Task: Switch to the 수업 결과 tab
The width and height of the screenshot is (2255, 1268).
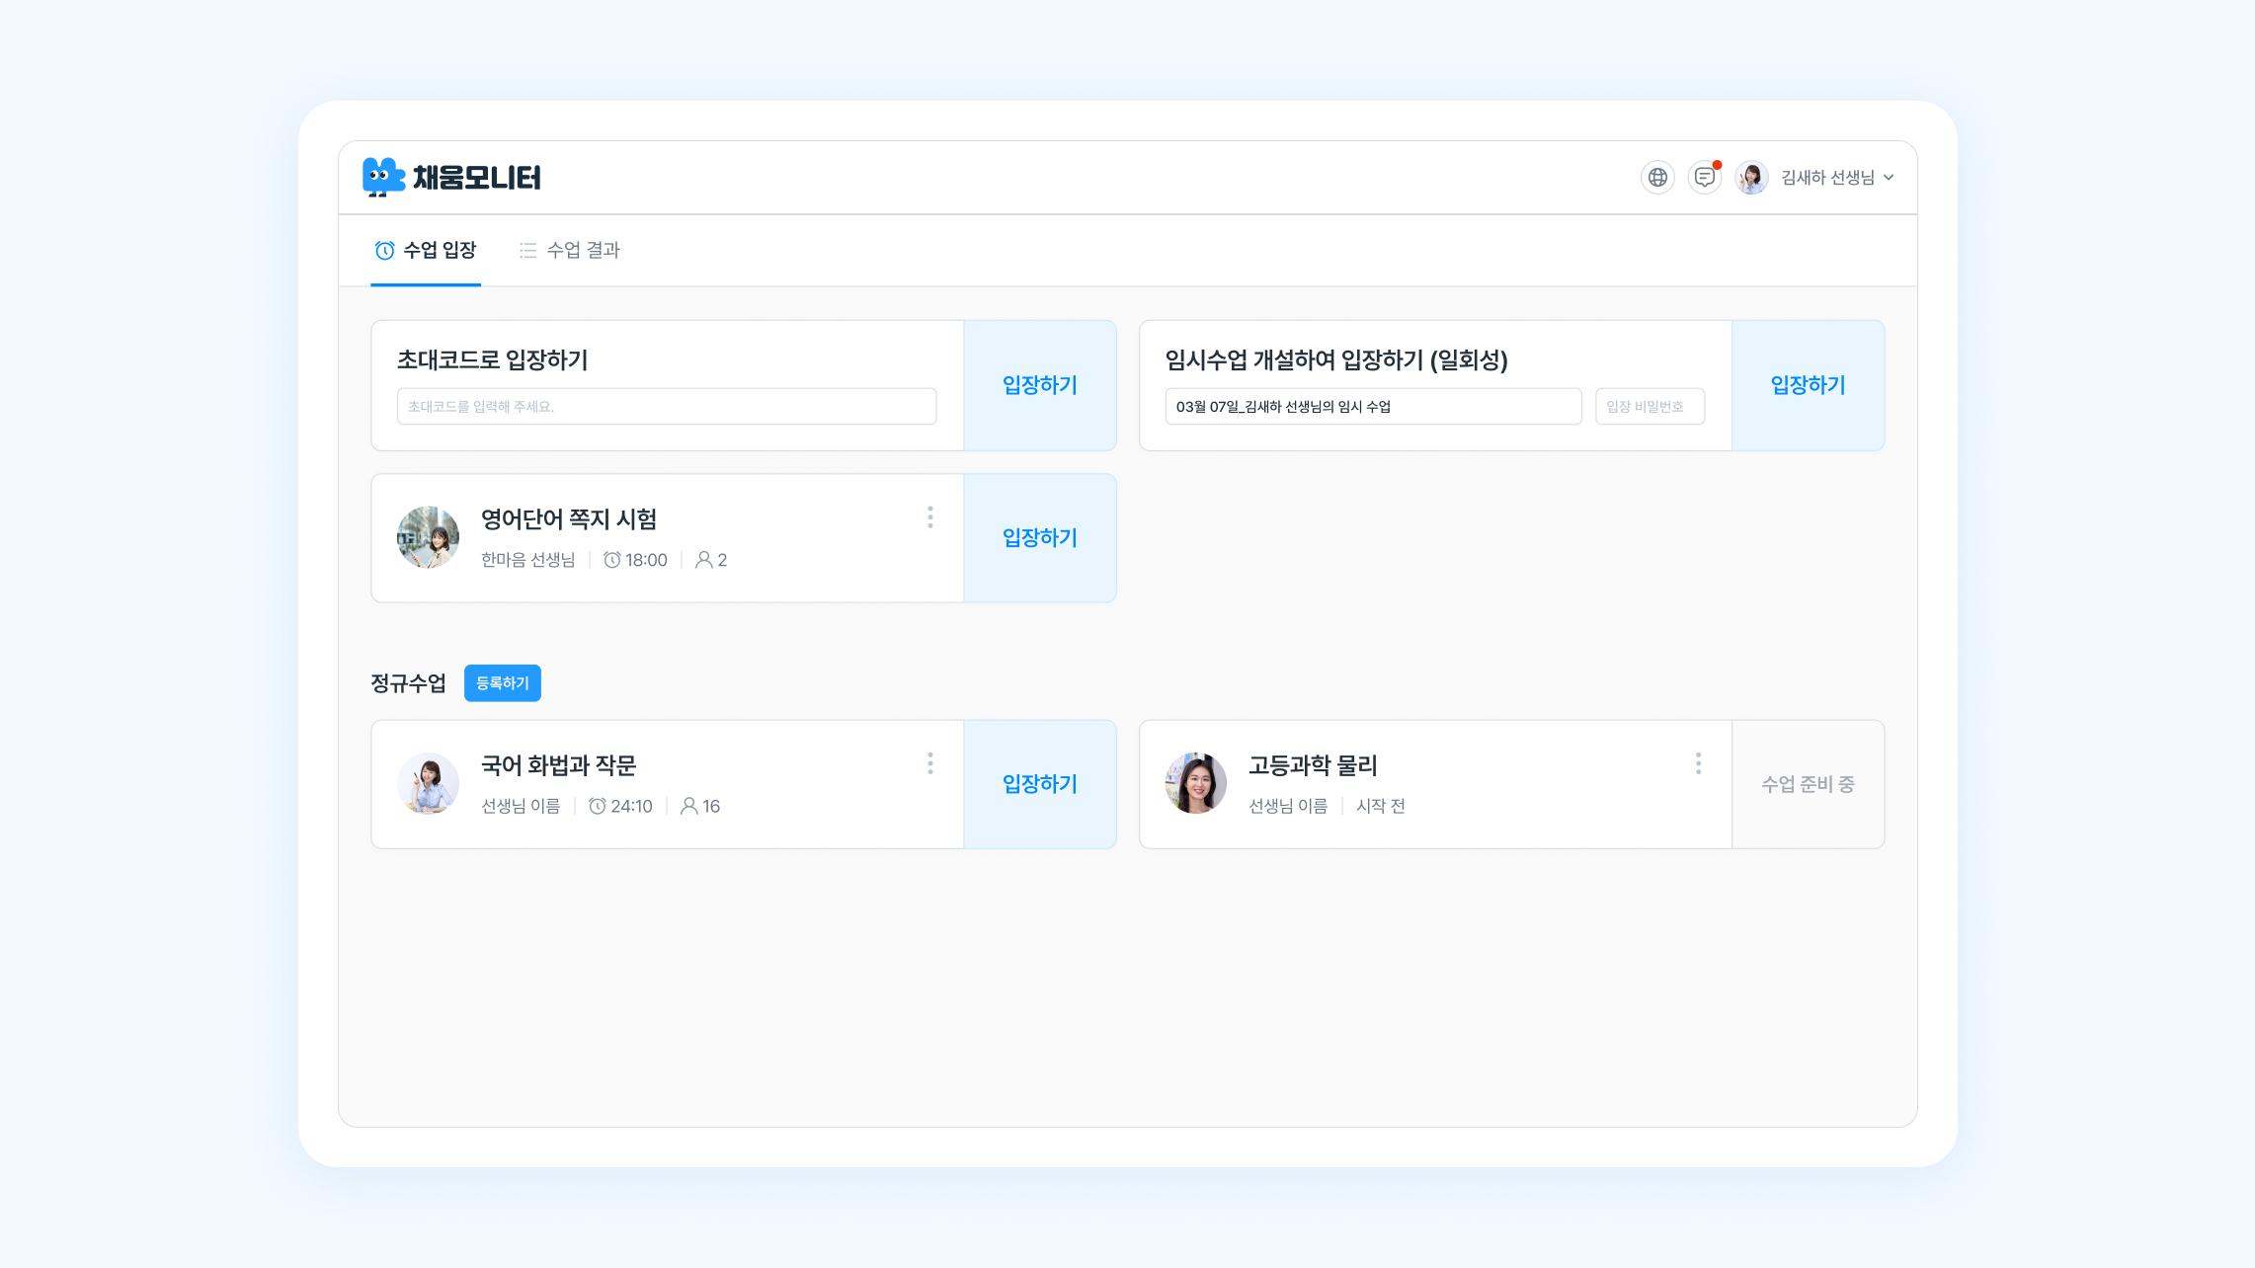Action: click(570, 251)
